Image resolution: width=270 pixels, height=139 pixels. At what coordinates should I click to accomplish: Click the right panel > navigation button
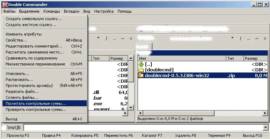(265, 39)
